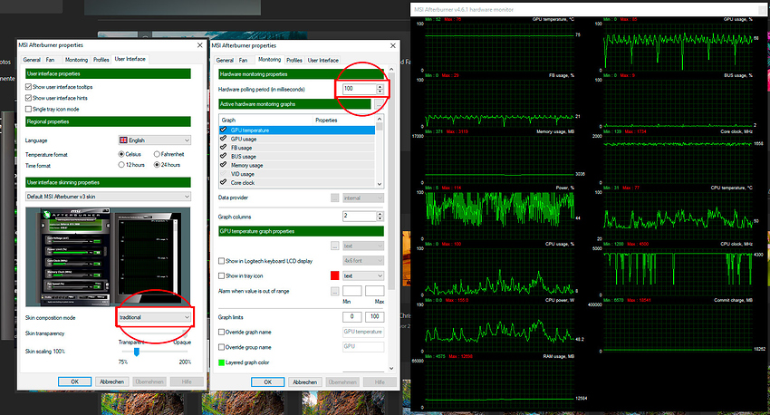Open the Language dropdown showing English
This screenshot has width=770, height=415.
pos(154,140)
